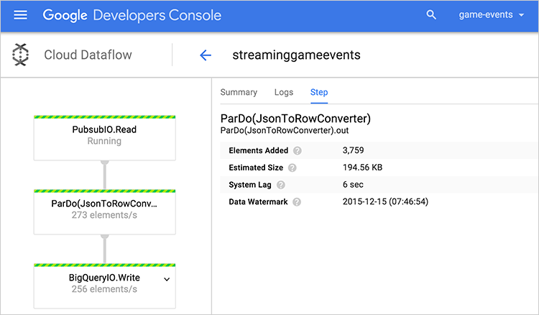Click the ParDo(JsonToRowConverter) step heading
This screenshot has width=539, height=315.
(295, 118)
